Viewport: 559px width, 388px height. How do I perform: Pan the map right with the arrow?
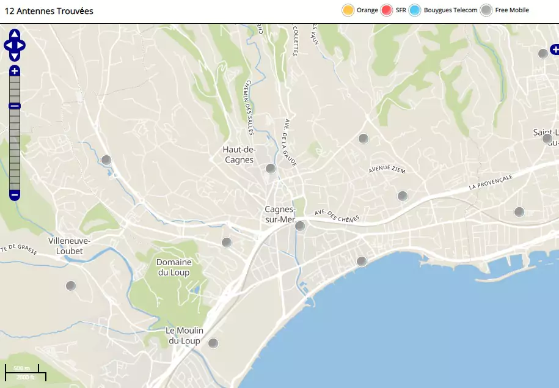coord(21,45)
